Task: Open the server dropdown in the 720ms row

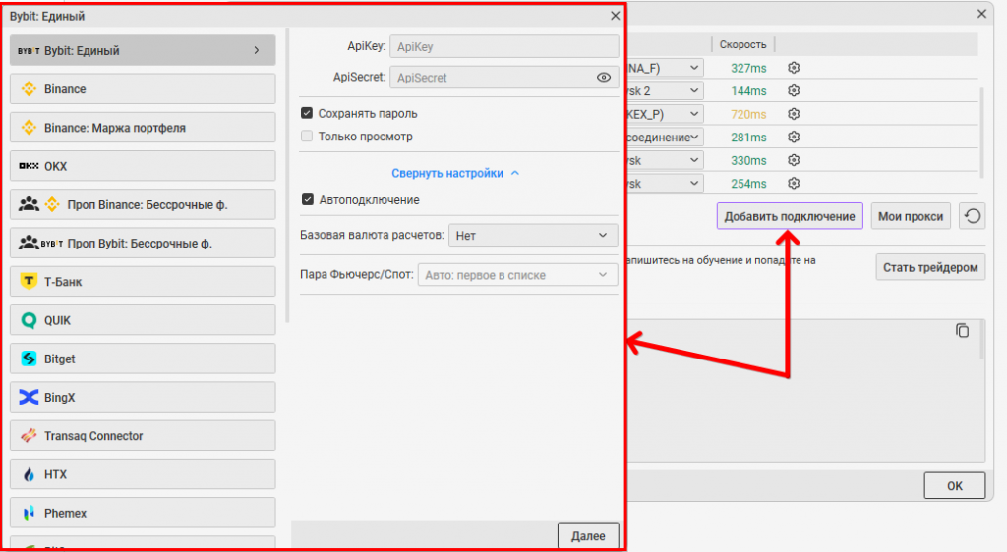Action: 665,114
